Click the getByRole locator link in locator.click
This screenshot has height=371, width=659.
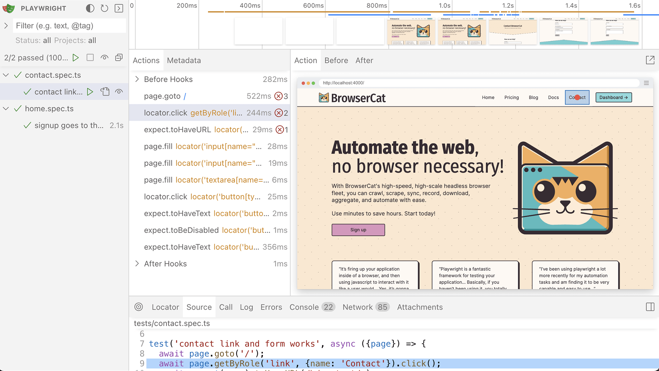click(216, 113)
